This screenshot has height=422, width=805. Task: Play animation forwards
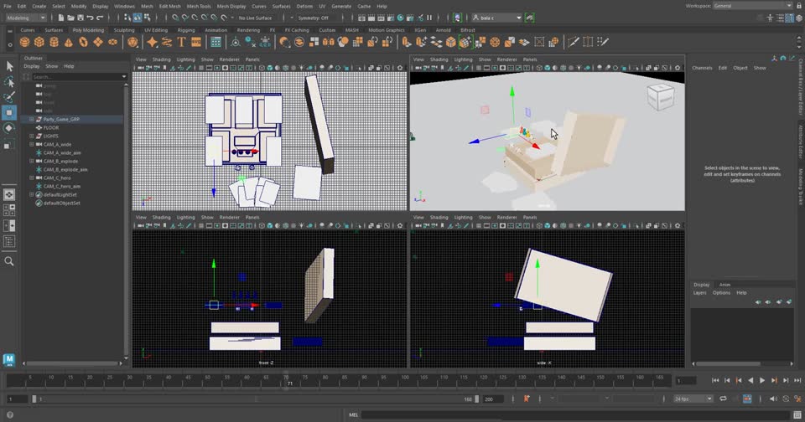(x=762, y=380)
